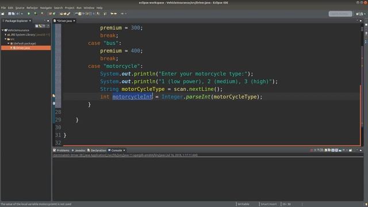Click the Search flashlight toolbar icon
368x207 pixels.
(x=68, y=14)
